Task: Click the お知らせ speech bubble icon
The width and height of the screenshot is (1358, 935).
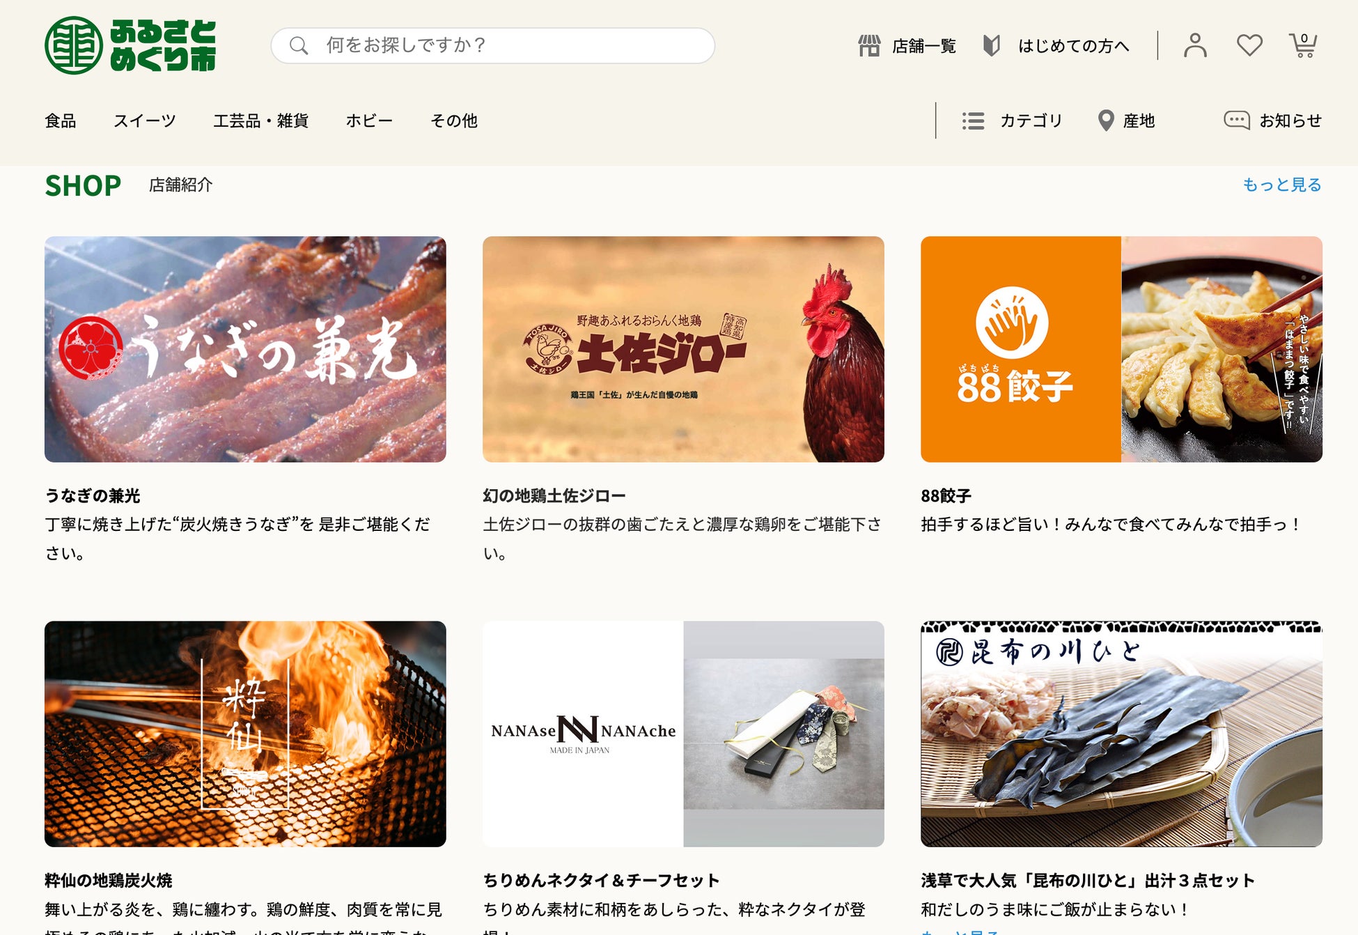Action: click(x=1237, y=121)
